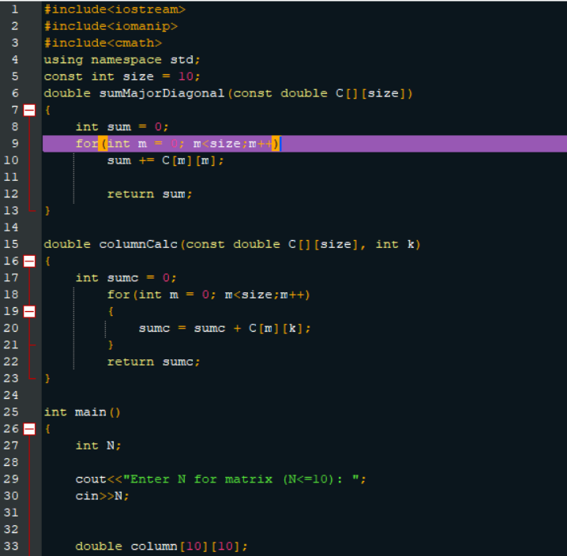Click on 'int main()' declaration

click(82, 412)
